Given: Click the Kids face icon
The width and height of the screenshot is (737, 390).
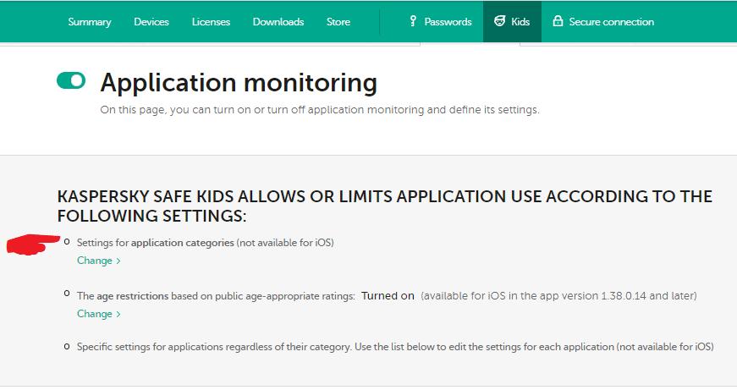Looking at the screenshot, I should pos(500,21).
